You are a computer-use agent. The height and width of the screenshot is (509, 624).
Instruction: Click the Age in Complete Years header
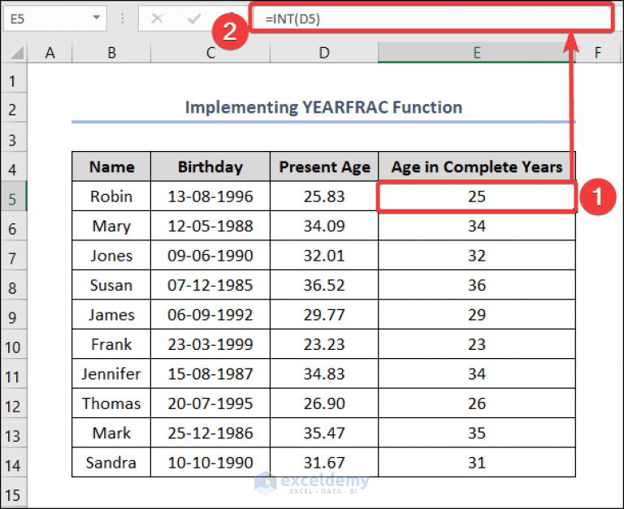click(x=477, y=166)
